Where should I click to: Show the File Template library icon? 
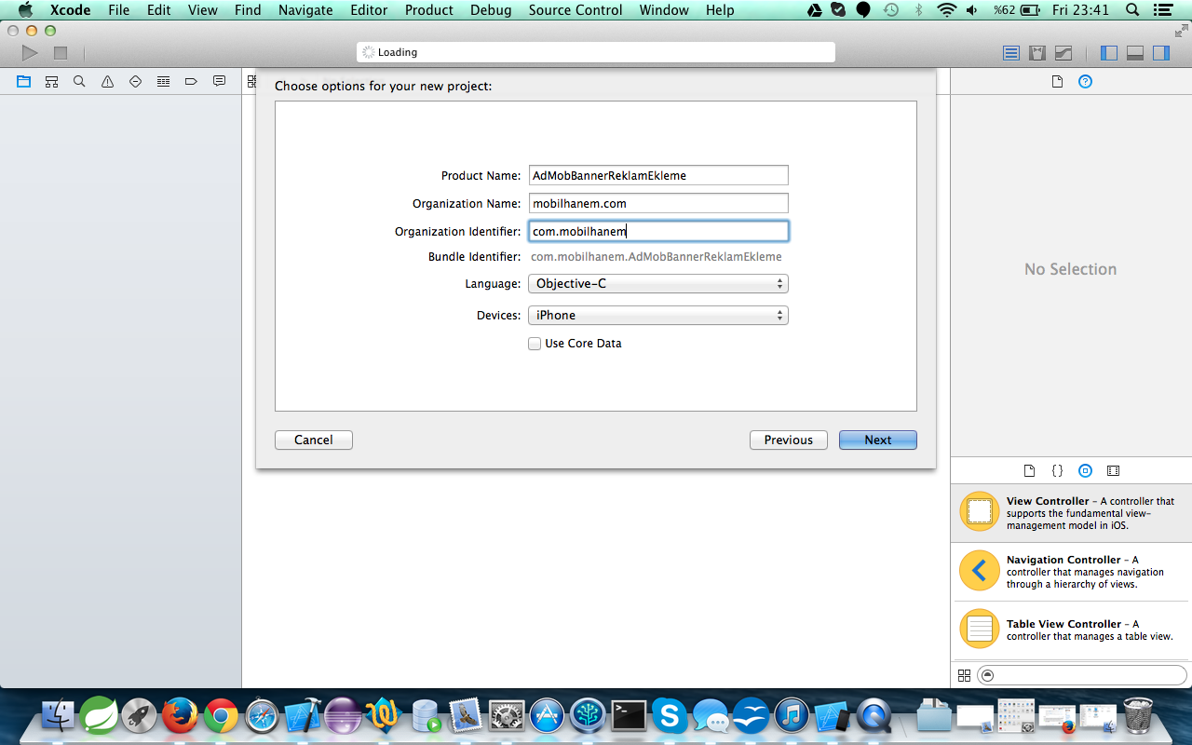pyautogui.click(x=1029, y=471)
